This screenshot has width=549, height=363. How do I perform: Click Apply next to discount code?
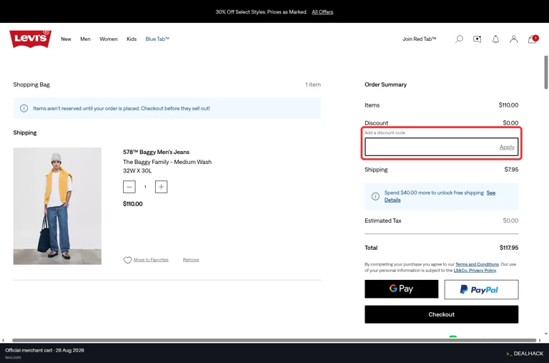coord(507,147)
